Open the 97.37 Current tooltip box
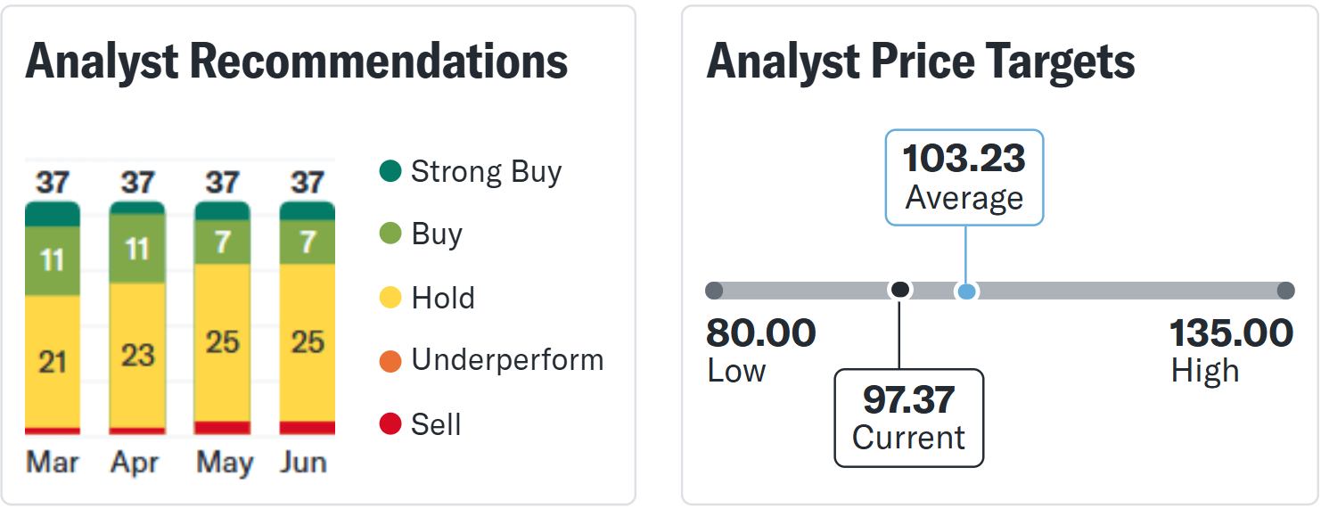This screenshot has height=509, width=1321. tap(909, 418)
